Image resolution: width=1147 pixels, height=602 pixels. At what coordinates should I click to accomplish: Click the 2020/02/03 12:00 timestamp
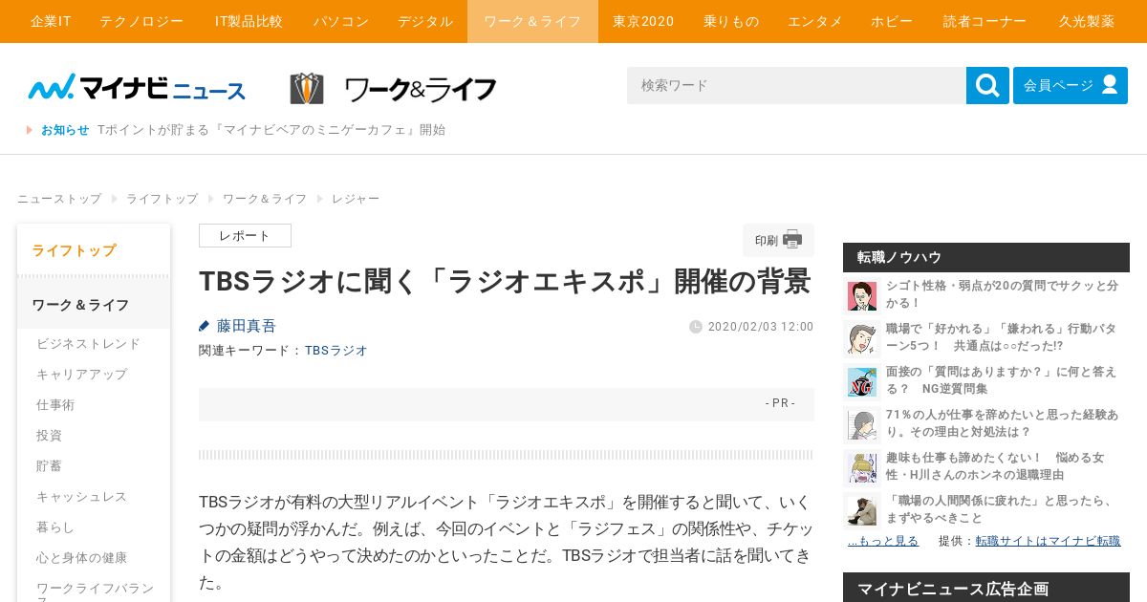(x=761, y=327)
